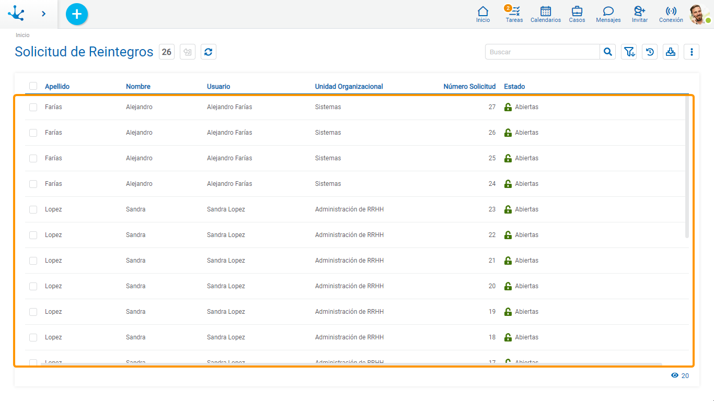Image resolution: width=714 pixels, height=401 pixels.
Task: Open Tareas task list
Action: 514,14
